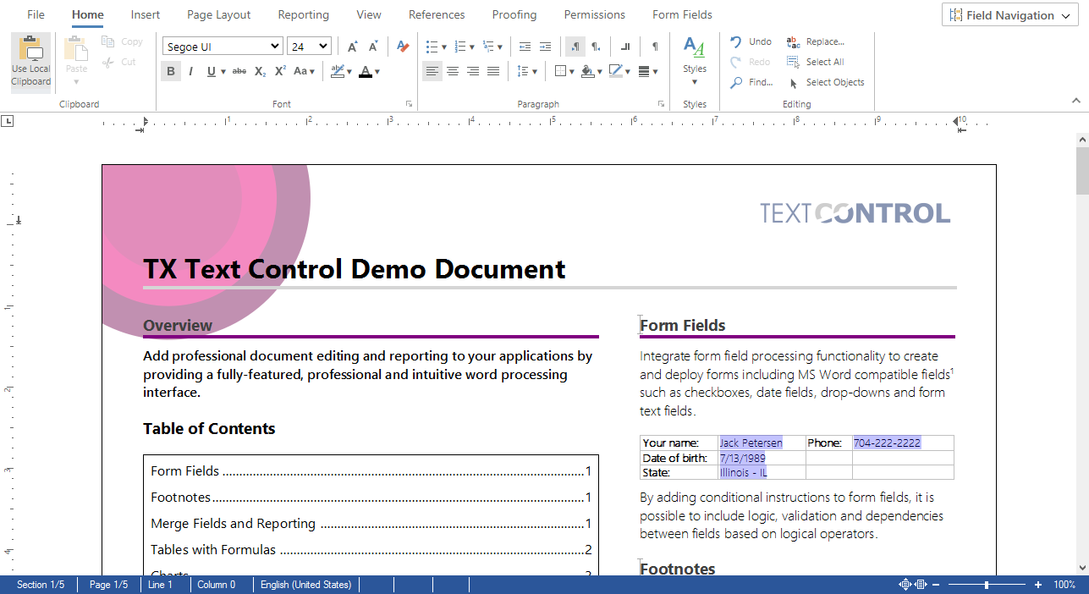Viewport: 1089px width, 594px height.
Task: Toggle Subscript formatting
Action: pos(260,72)
